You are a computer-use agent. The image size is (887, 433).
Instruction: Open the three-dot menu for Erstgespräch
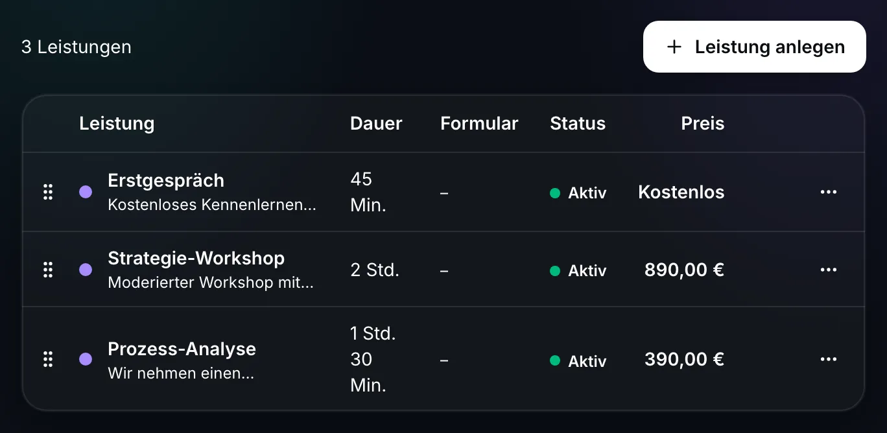tap(829, 192)
